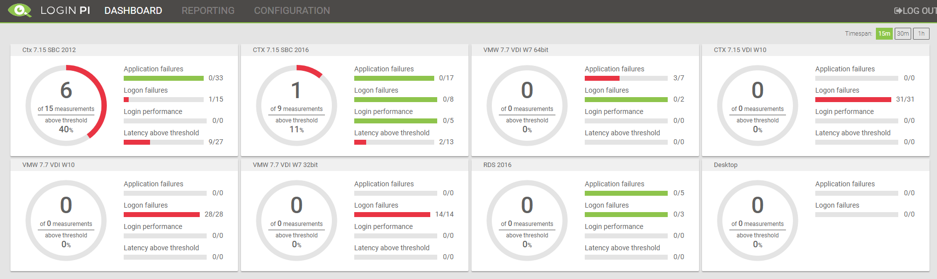Click the 1 of 9 measurements gauge

click(x=297, y=106)
